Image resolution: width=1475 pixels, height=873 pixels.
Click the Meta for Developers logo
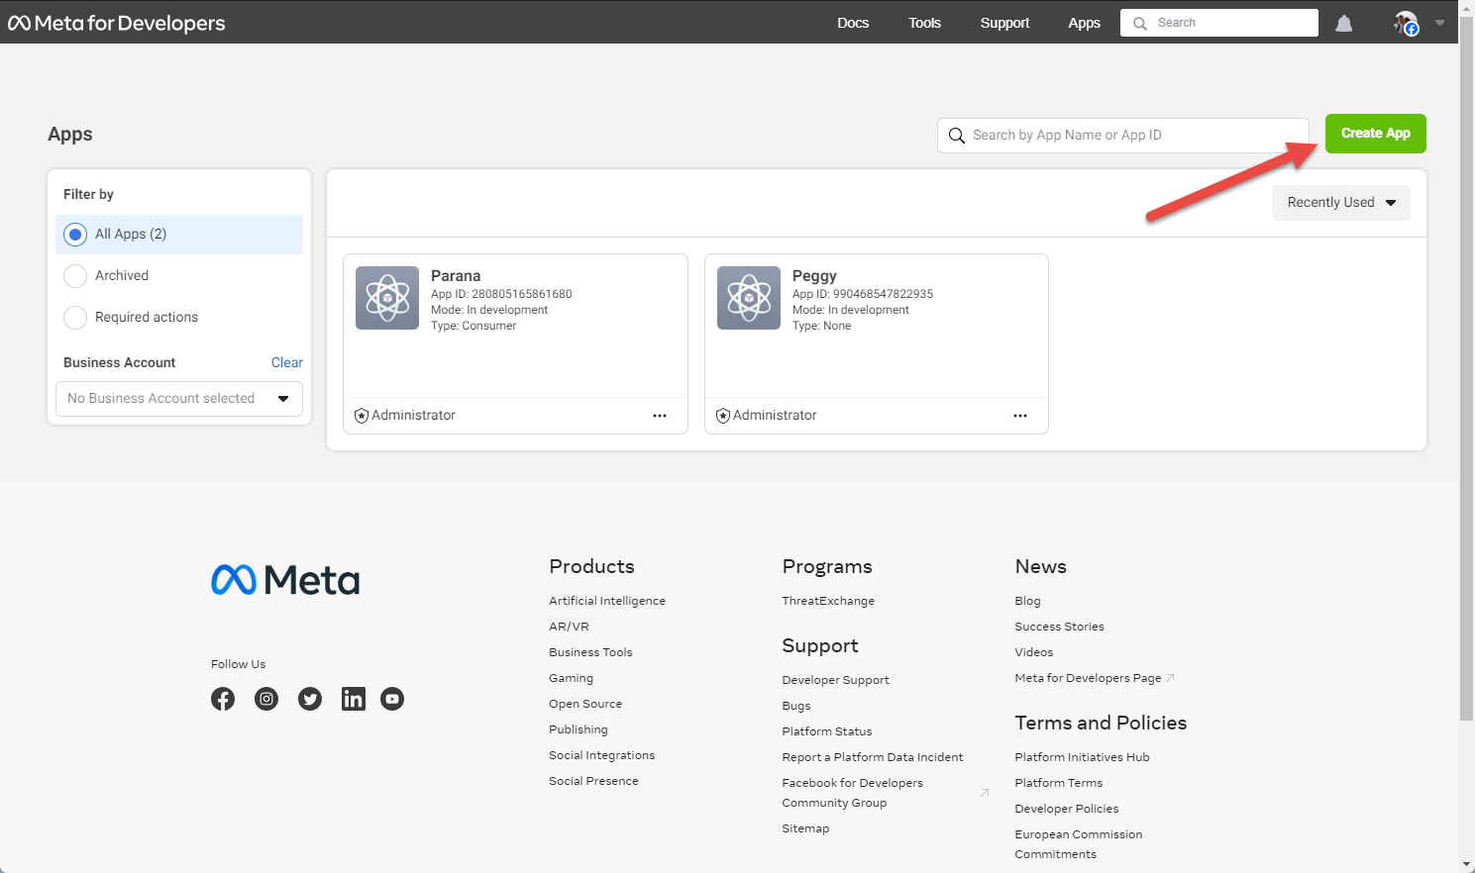pyautogui.click(x=117, y=23)
